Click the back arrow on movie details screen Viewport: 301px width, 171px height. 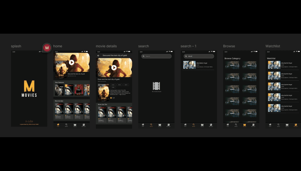tap(98, 55)
